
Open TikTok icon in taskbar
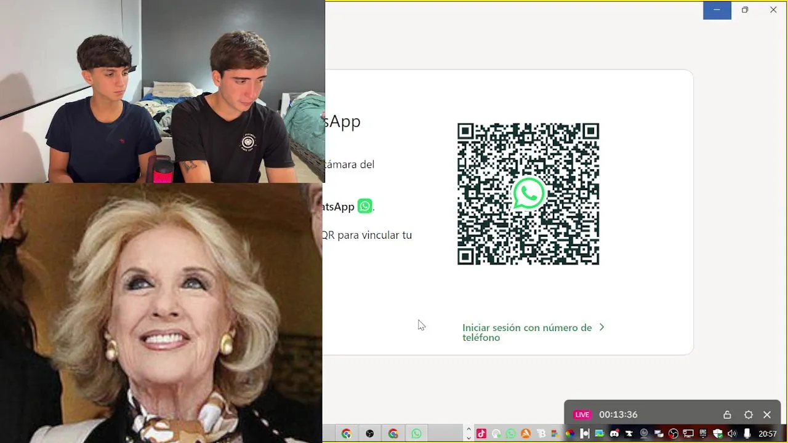pyautogui.click(x=481, y=434)
